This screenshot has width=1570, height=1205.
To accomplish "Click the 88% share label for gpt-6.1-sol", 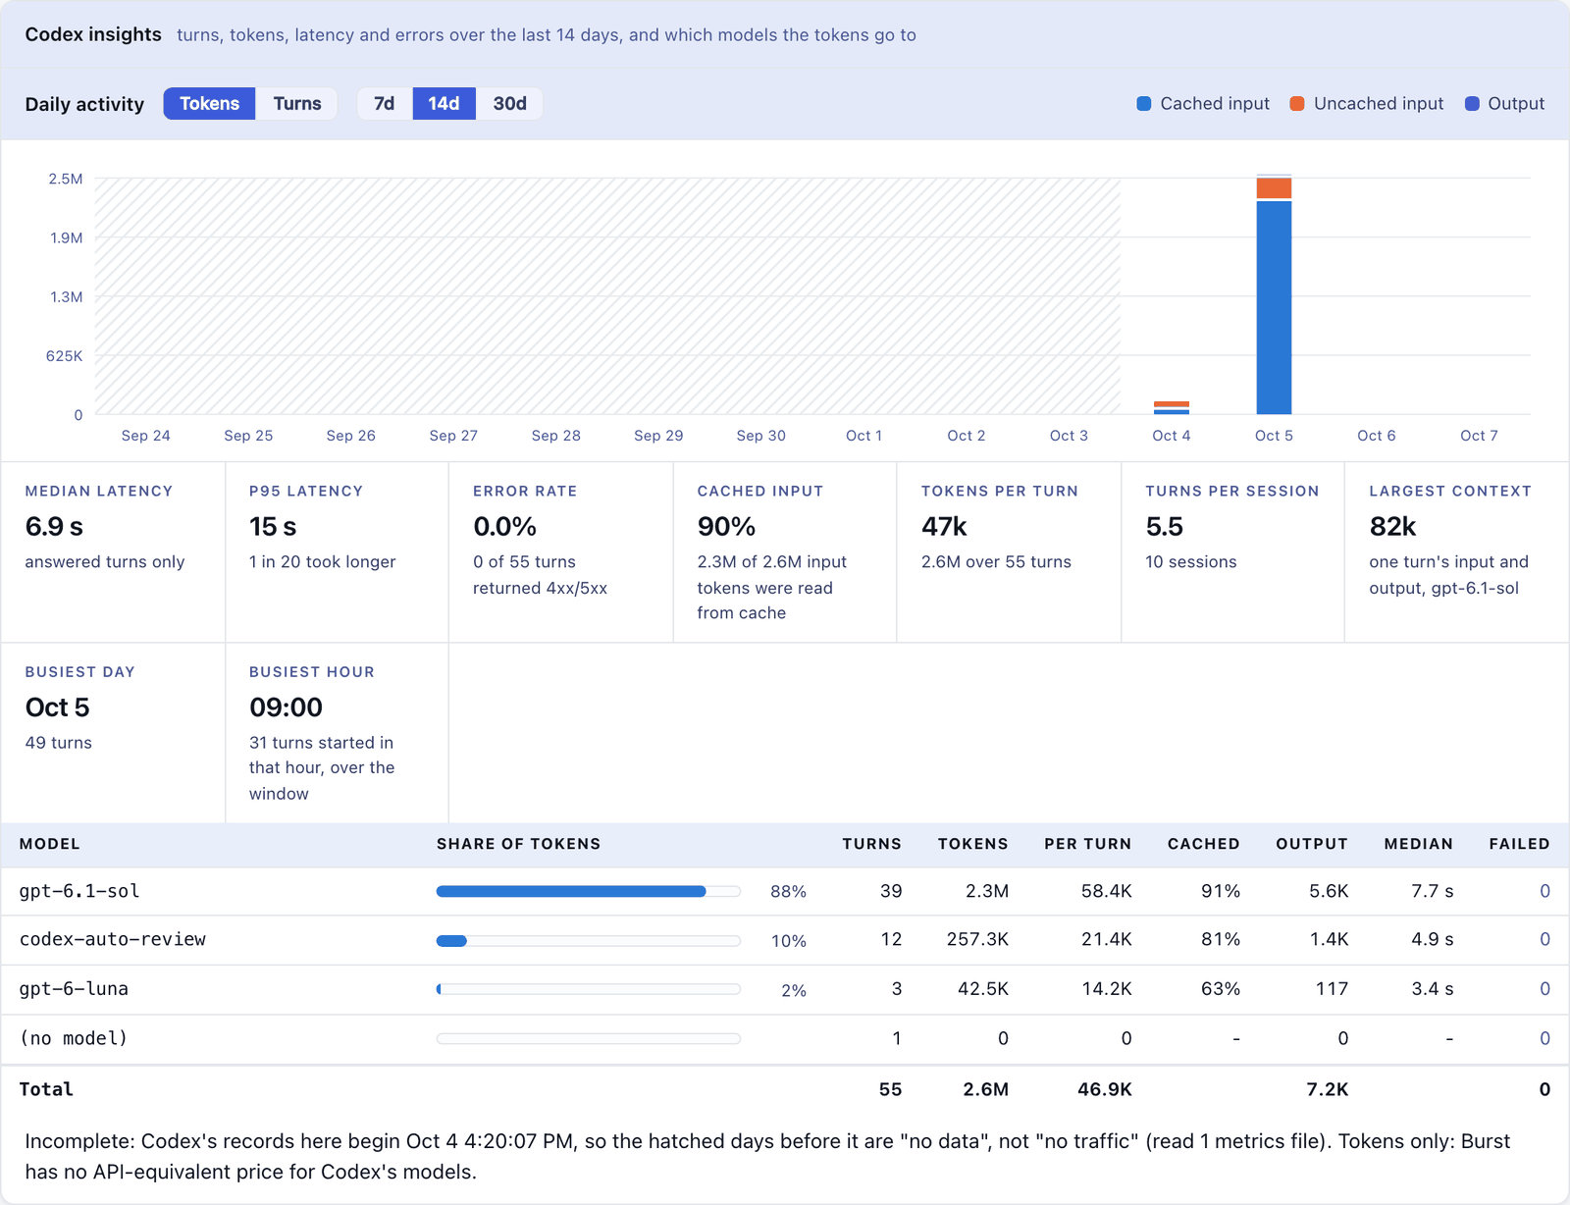I will pos(788,891).
